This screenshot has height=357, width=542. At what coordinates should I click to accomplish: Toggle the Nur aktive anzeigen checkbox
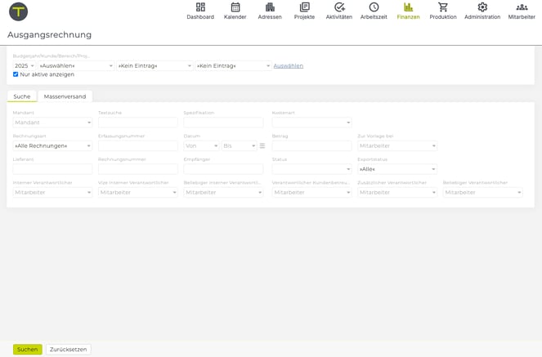[16, 74]
